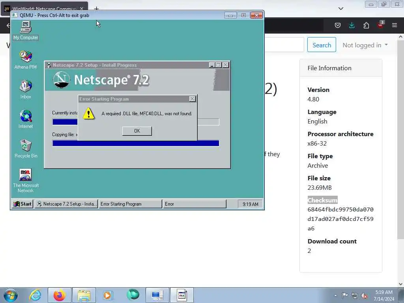
Task: Open a new Firefox tab with plus
Action: [x=96, y=9]
